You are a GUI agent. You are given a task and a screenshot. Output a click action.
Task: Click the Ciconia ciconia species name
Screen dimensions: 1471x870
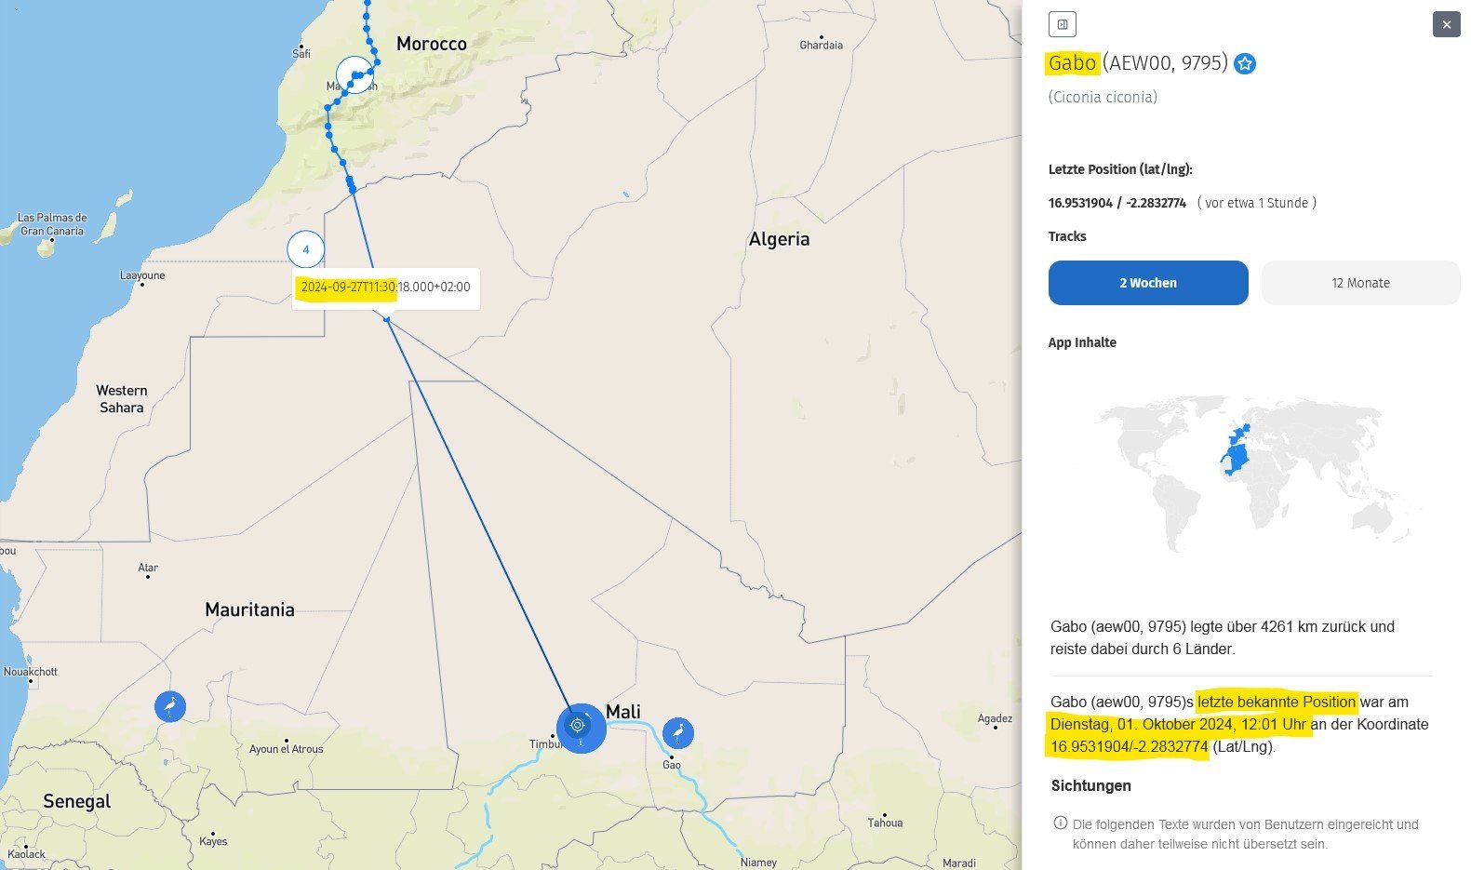[x=1103, y=97]
